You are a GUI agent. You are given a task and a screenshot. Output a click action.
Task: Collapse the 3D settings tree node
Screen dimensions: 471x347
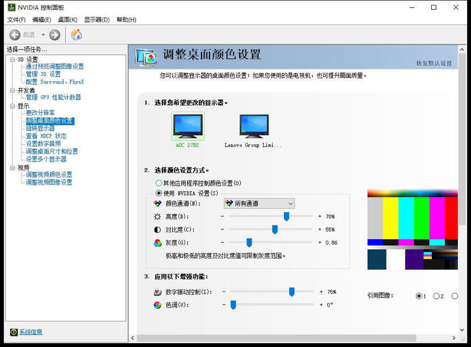pyautogui.click(x=12, y=60)
